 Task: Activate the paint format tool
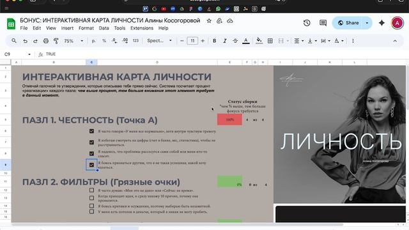[x=56, y=41]
